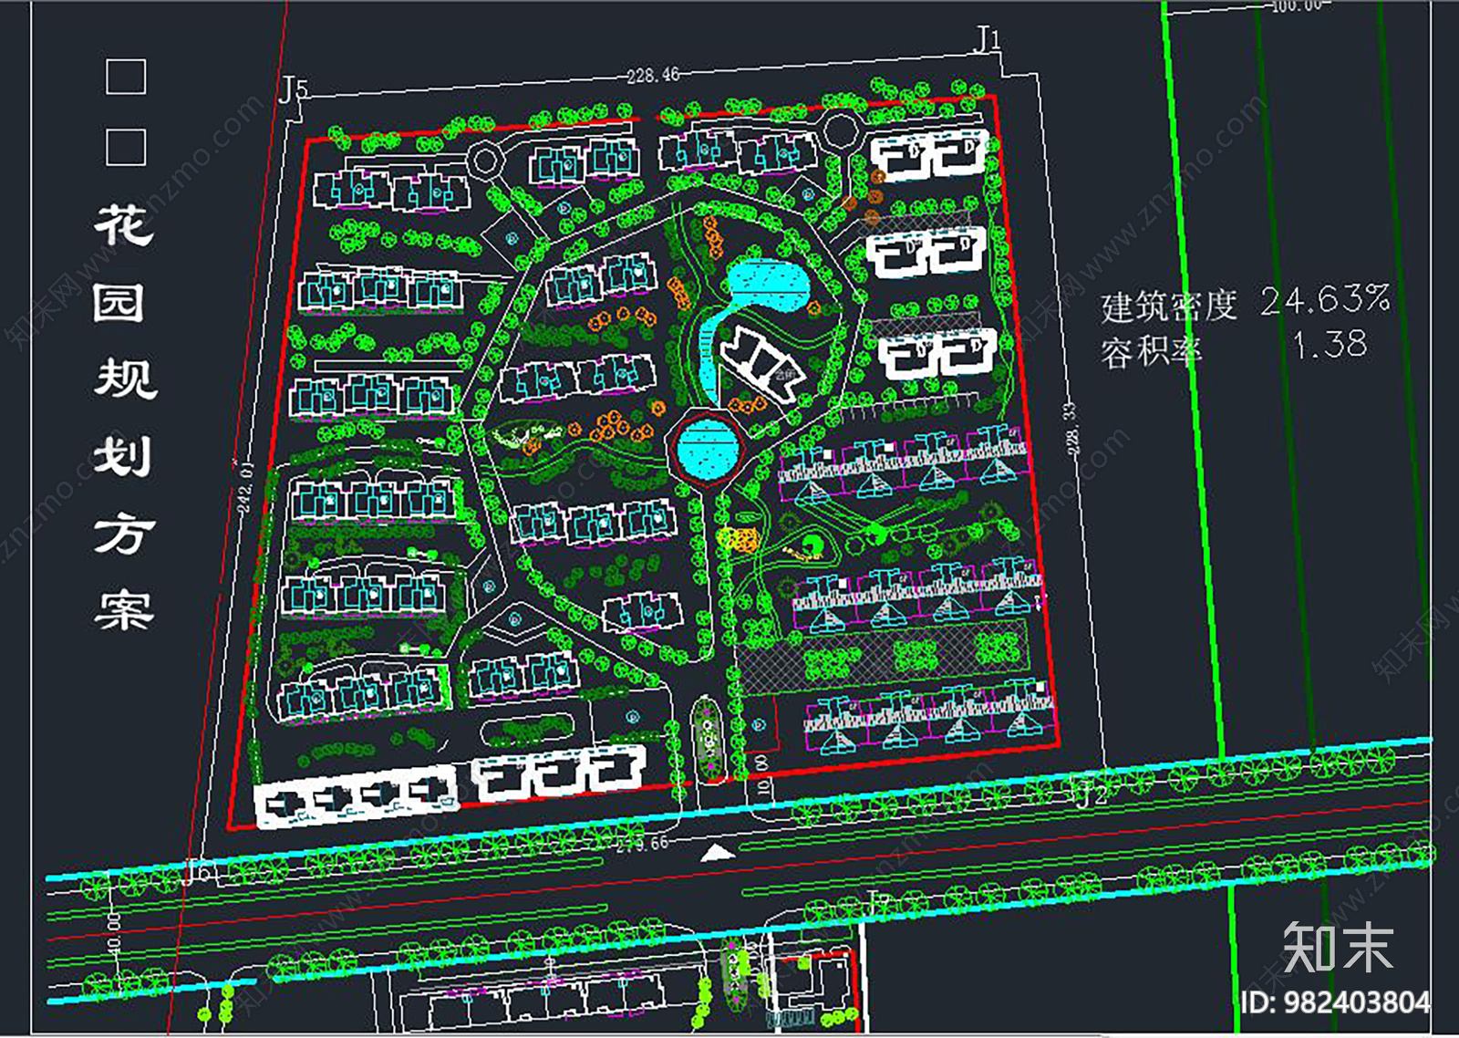Viewport: 1459px width, 1038px height.
Task: Select the 建筑密度 text label
Action: [1168, 306]
